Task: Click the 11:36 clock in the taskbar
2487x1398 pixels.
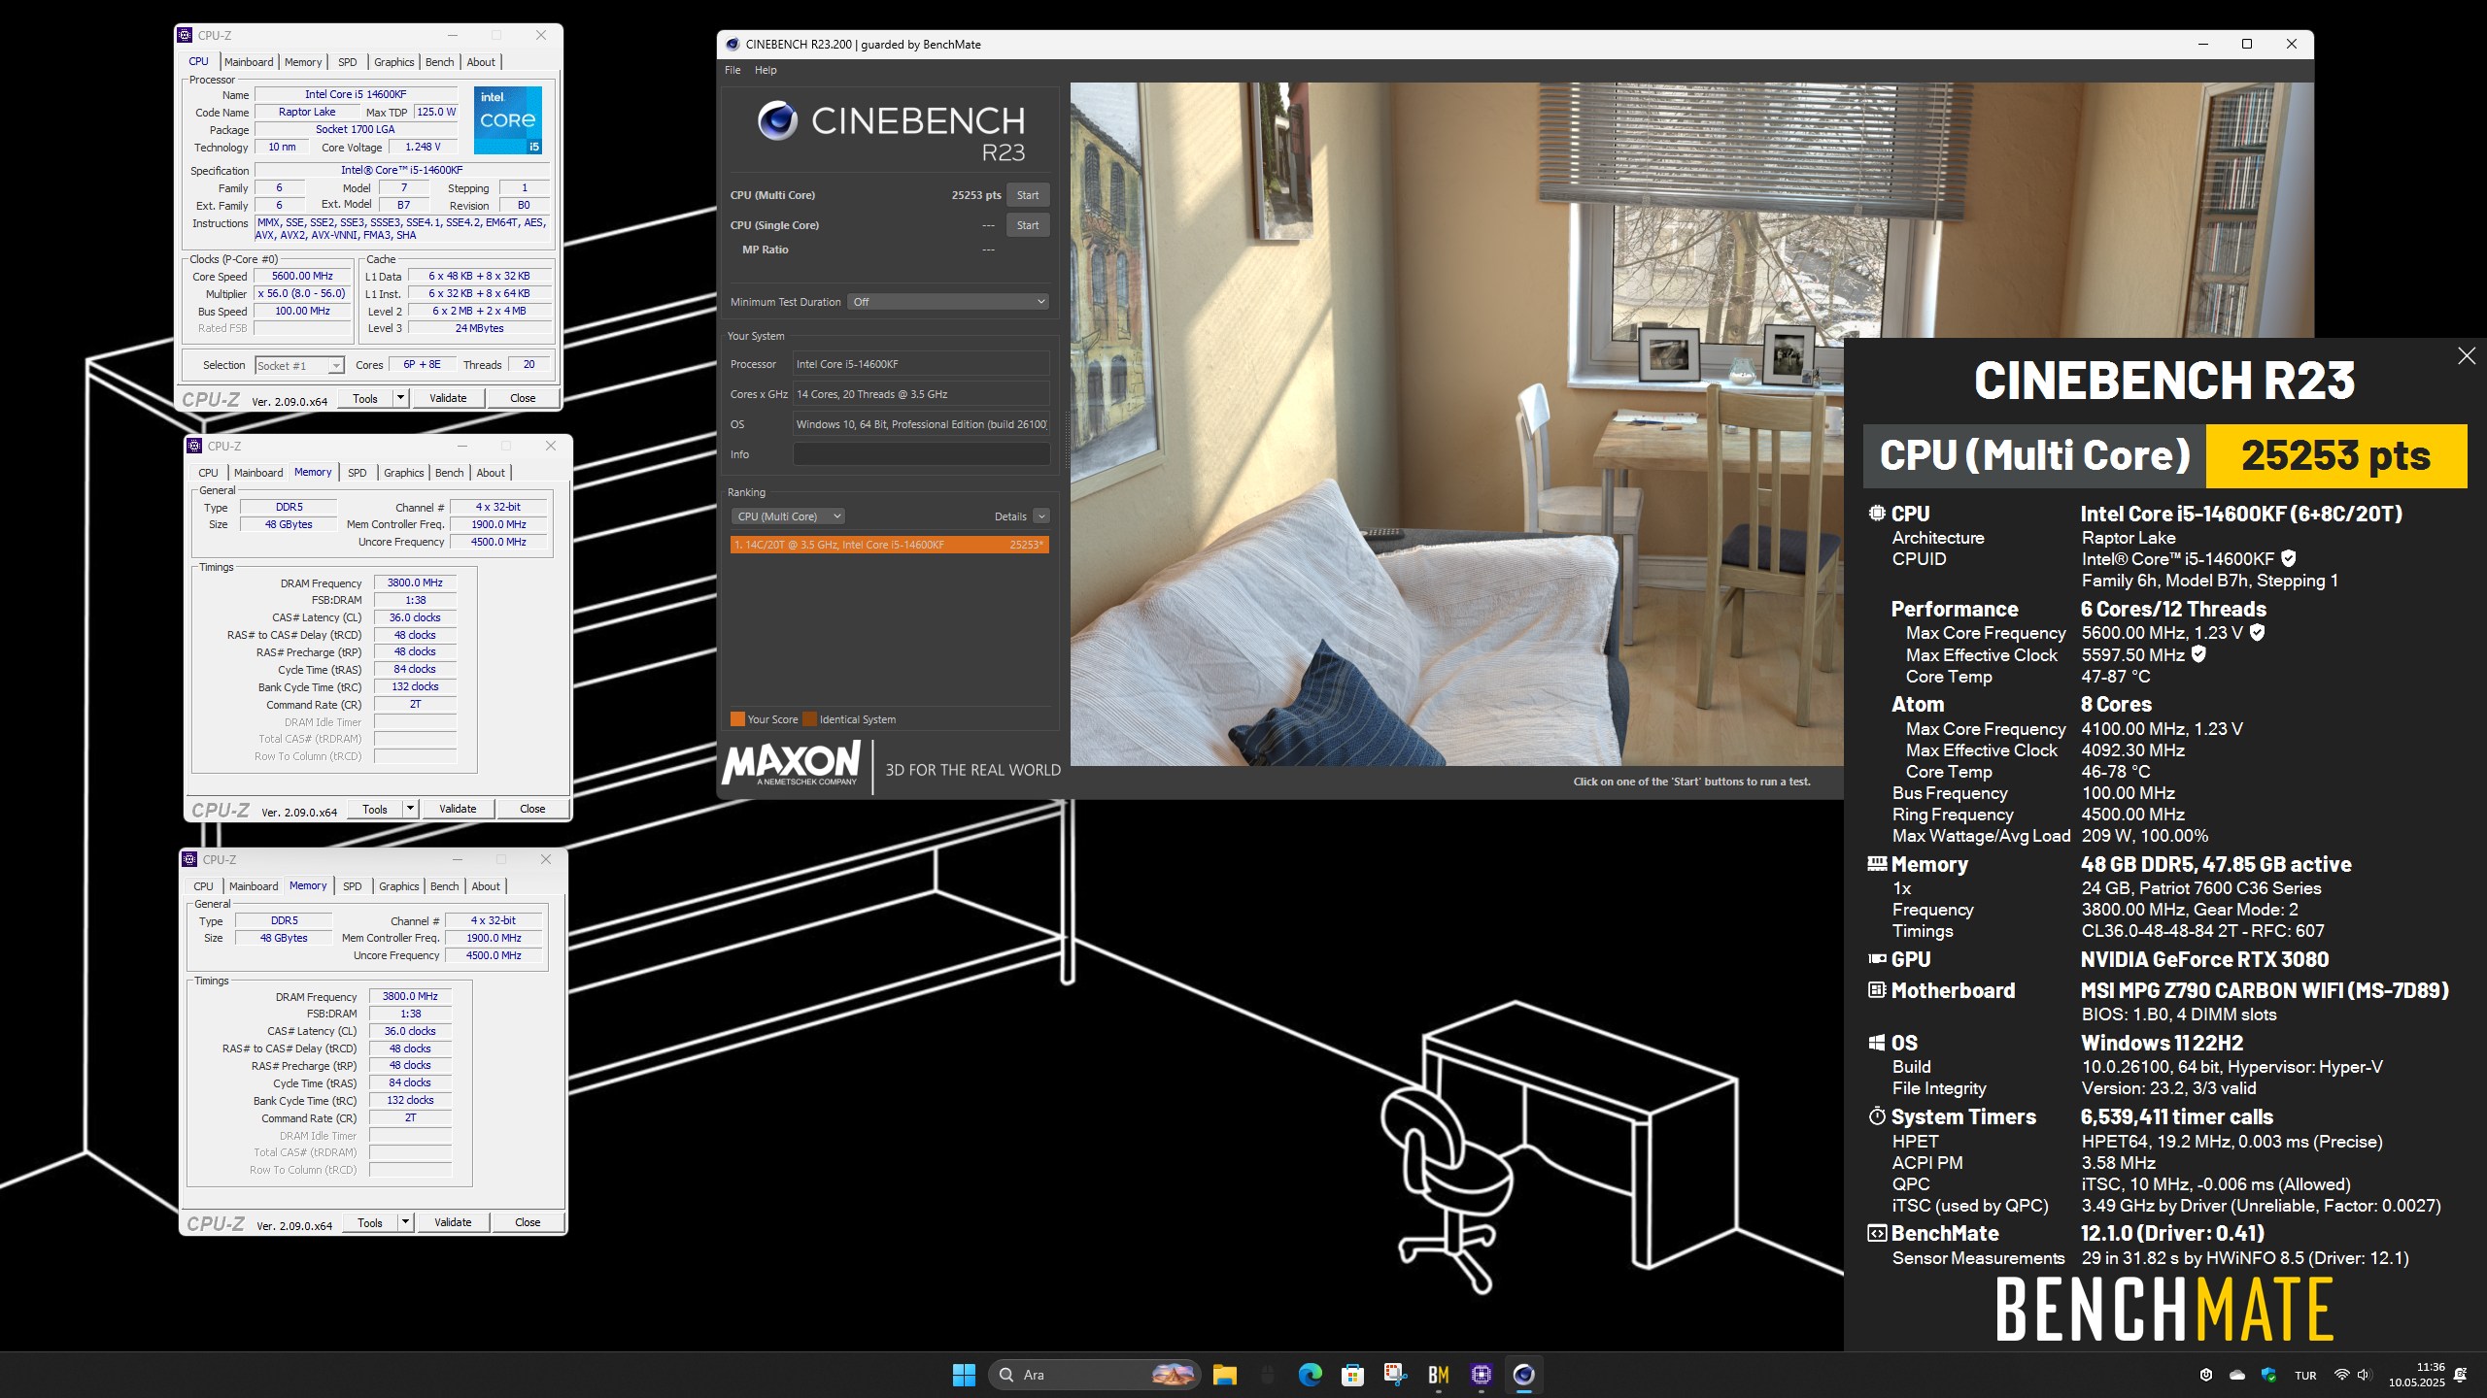Action: point(2431,1367)
